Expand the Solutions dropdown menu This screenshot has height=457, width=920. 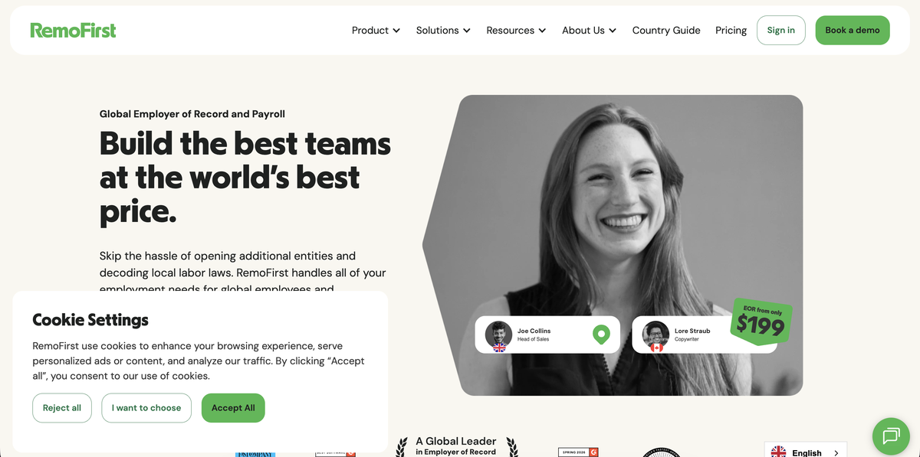click(x=443, y=31)
